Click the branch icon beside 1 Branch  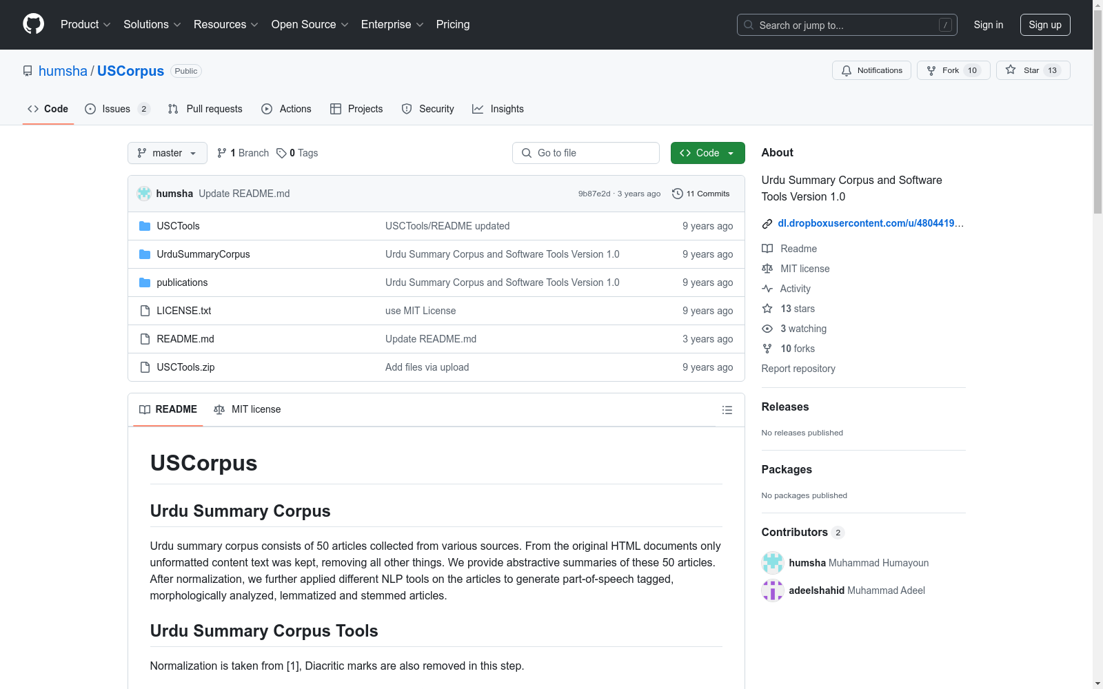coord(222,153)
